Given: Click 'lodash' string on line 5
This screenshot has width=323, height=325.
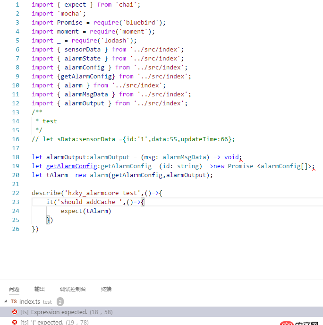Looking at the screenshot, I should 115,41.
